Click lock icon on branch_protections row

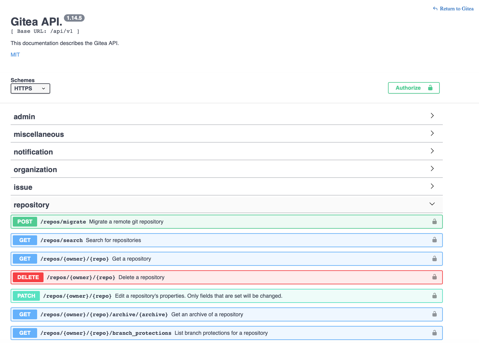435,333
